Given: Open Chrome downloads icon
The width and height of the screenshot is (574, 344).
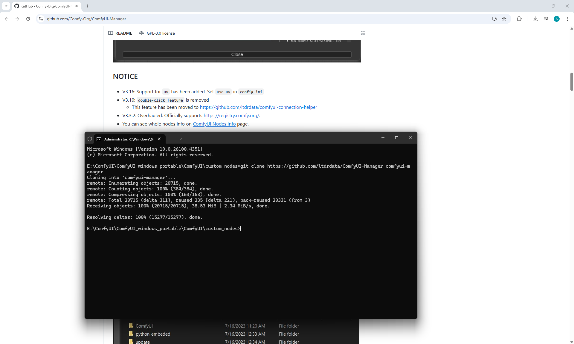Looking at the screenshot, I should coord(535,19).
